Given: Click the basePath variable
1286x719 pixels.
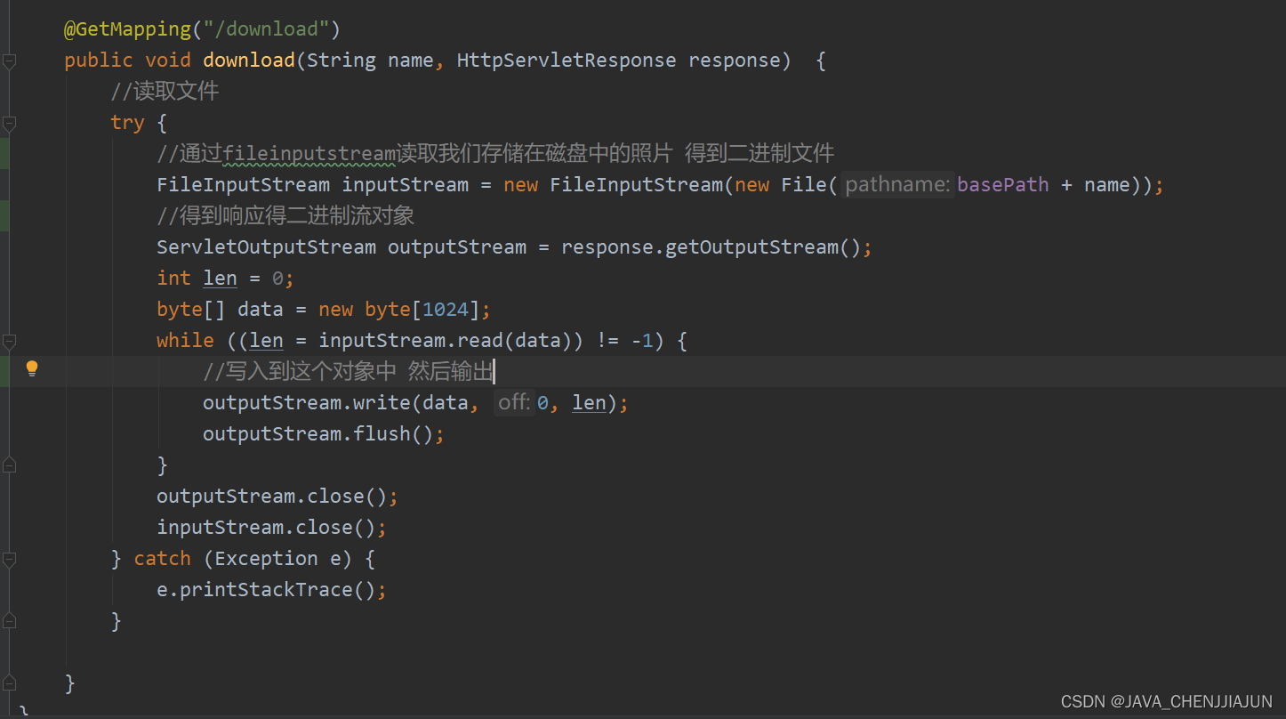Looking at the screenshot, I should pos(1003,185).
